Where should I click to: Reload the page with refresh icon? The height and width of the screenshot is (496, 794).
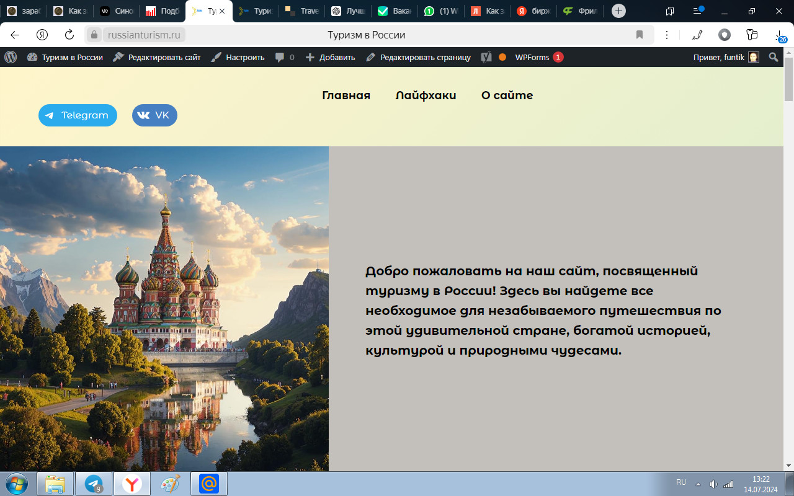(69, 35)
